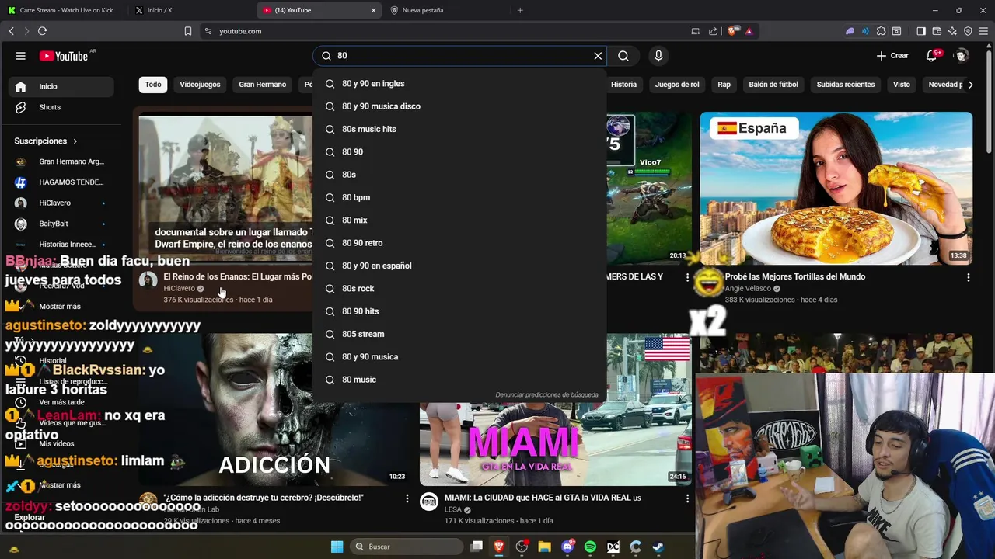The image size is (995, 559).
Task: Open the Crear upload button
Action: (x=892, y=56)
